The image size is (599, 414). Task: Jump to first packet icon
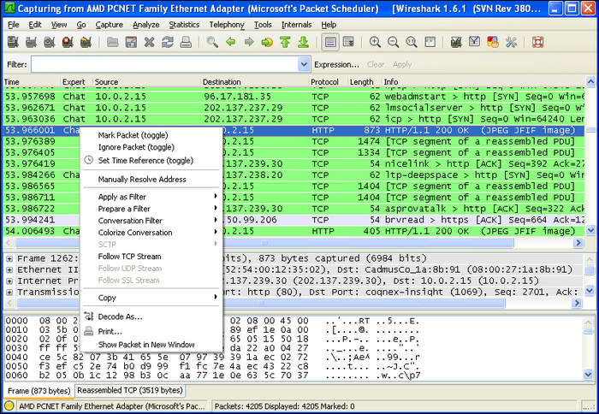(x=285, y=42)
